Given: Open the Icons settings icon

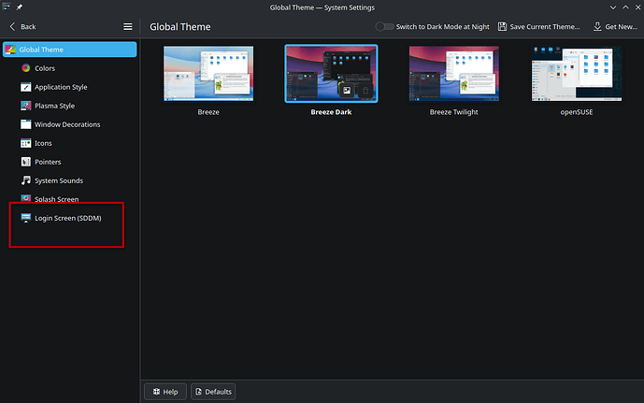Looking at the screenshot, I should pos(26,143).
